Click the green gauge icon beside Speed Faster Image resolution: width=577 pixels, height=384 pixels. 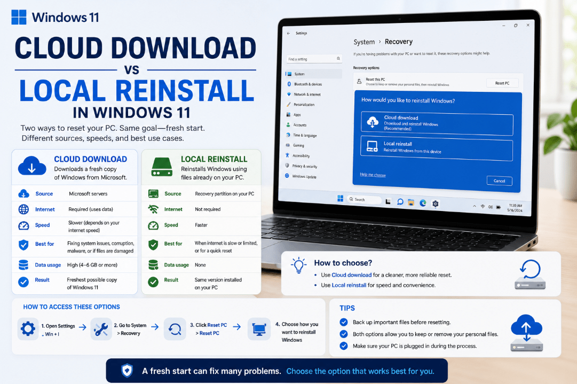tap(153, 225)
